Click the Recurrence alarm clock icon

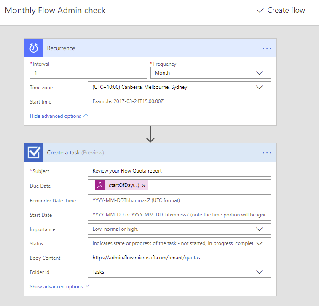[x=34, y=48]
